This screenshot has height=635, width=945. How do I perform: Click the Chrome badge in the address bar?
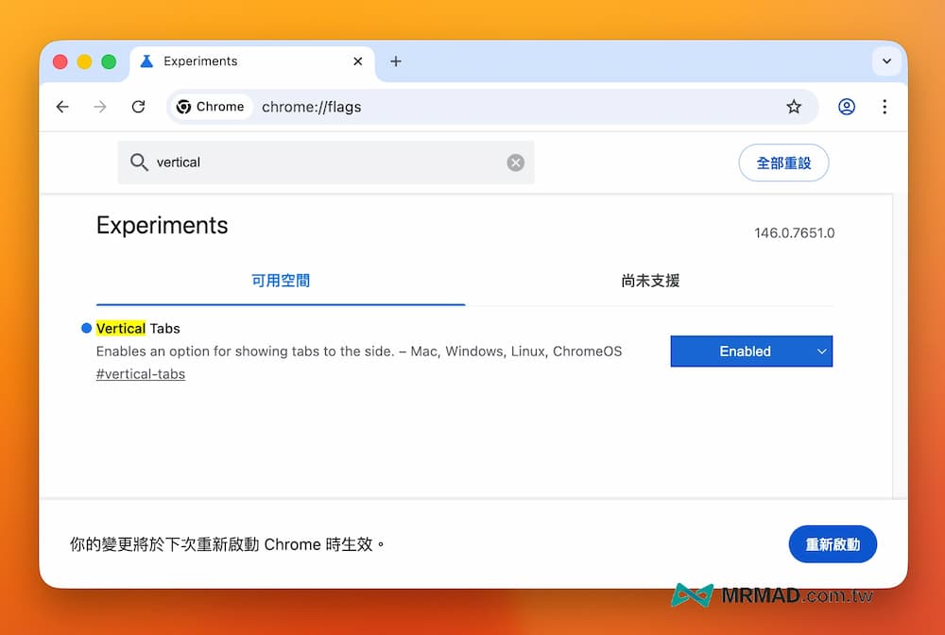[x=210, y=107]
